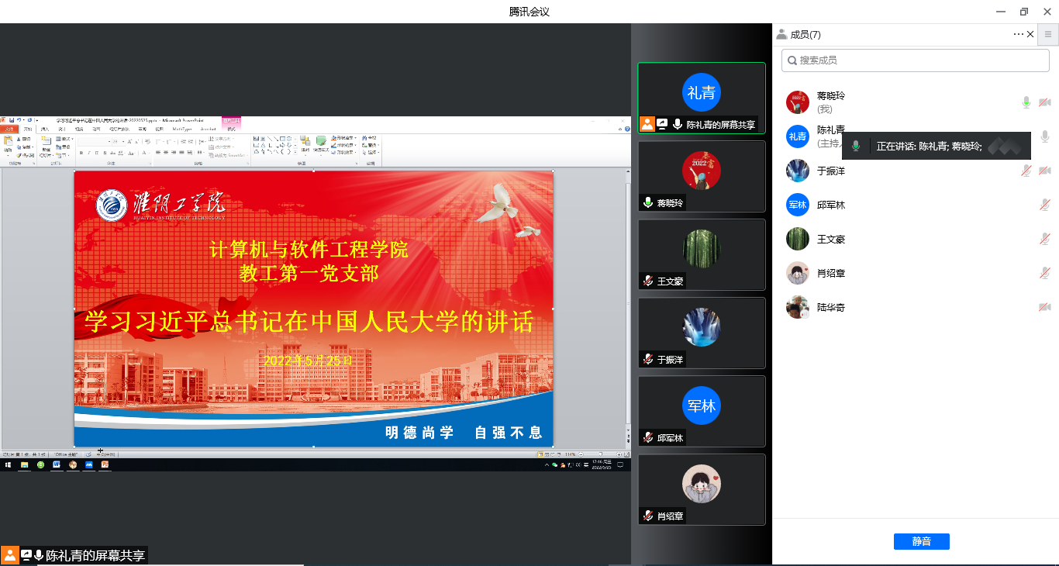Click 王文豪's muted microphone icon in member list
This screenshot has height=566, width=1059.
click(1044, 239)
